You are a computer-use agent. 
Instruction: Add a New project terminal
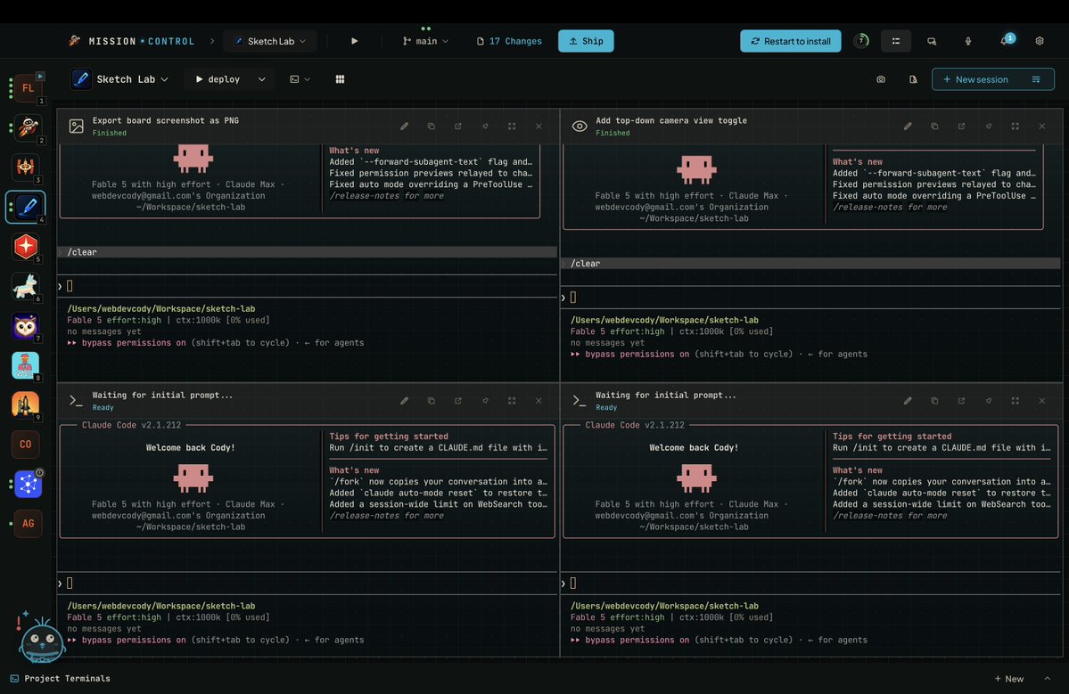(1009, 678)
